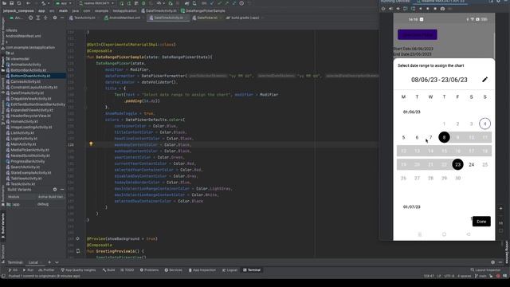Switch to the DatePicker.kt editor tab
This screenshot has height=287, width=510.
[x=207, y=18]
